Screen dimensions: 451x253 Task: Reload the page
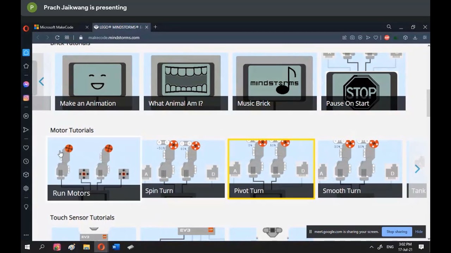coord(57,38)
